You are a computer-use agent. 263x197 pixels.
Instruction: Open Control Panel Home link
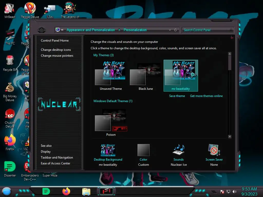click(55, 41)
